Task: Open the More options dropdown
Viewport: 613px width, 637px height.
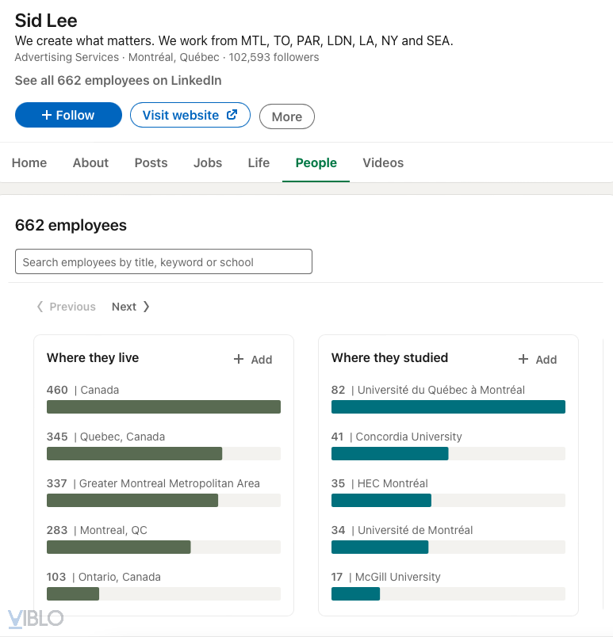Action: [x=286, y=116]
